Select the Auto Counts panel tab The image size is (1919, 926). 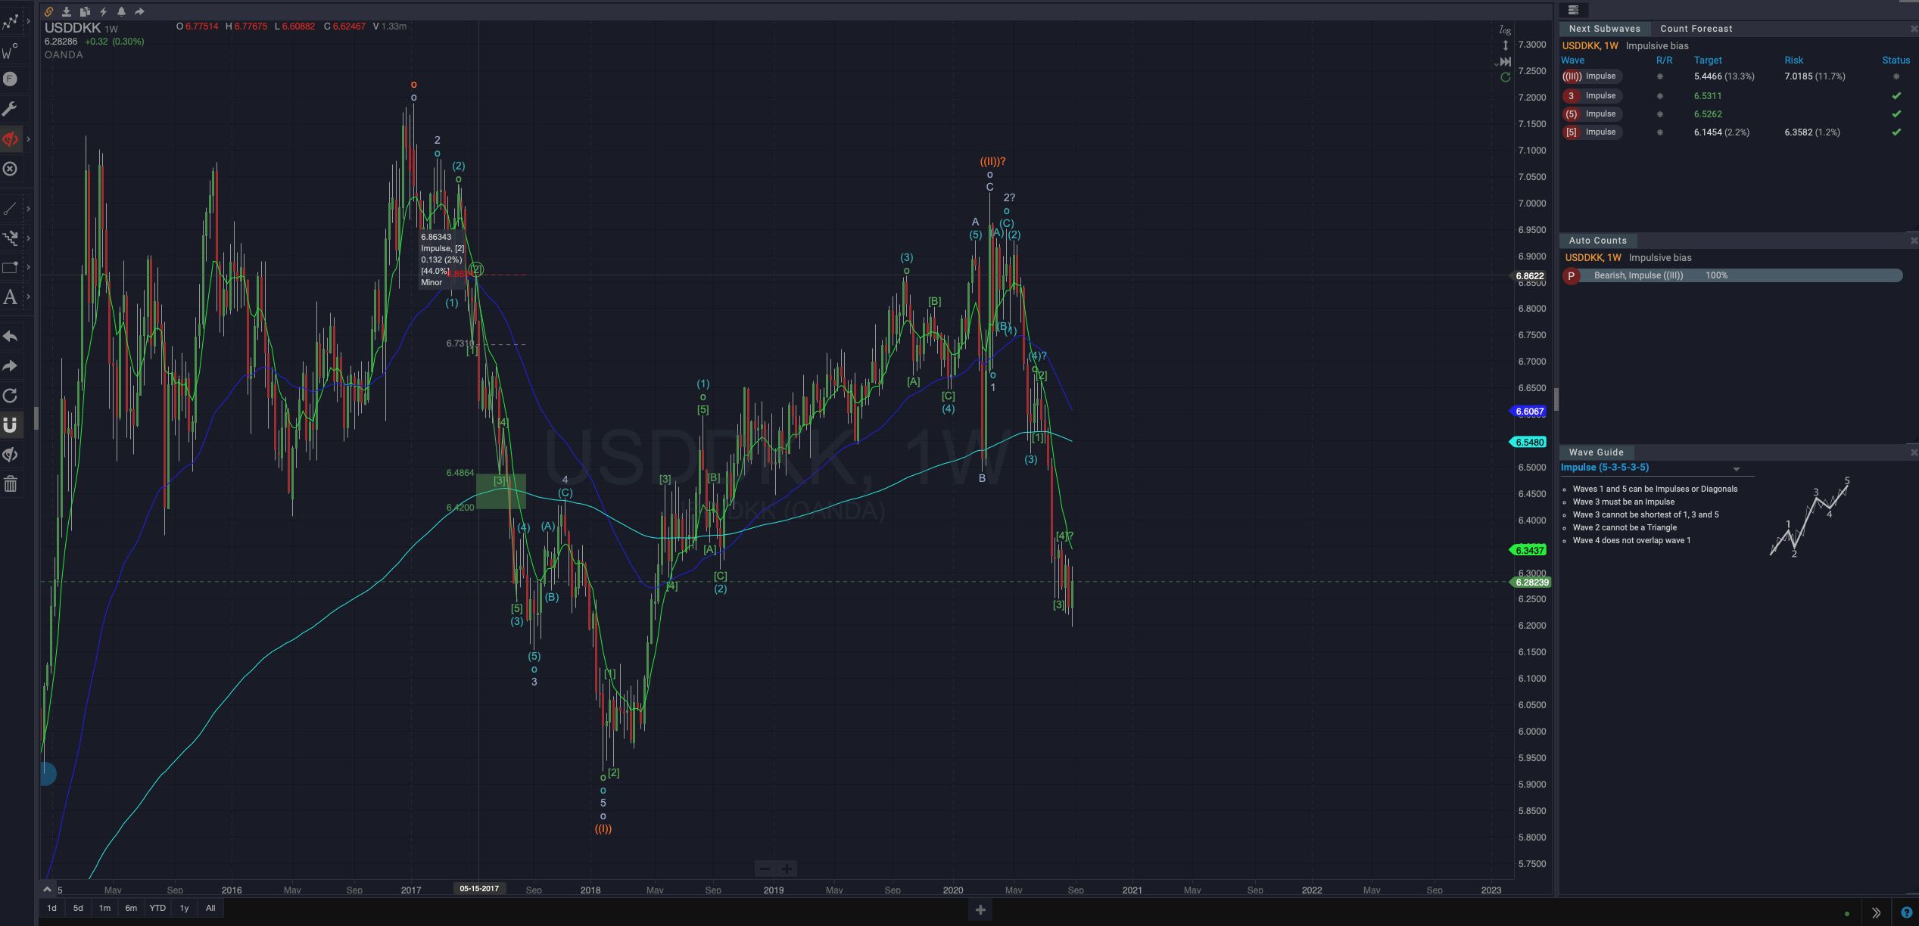point(1597,241)
